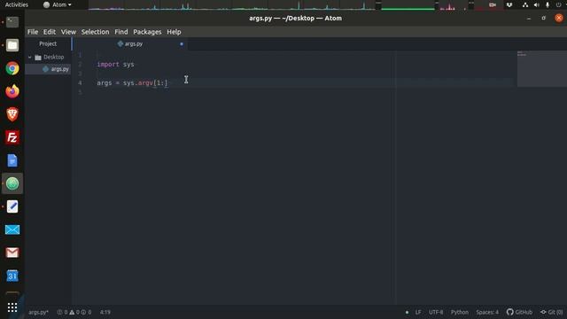Minimize the Atom window
The height and width of the screenshot is (319, 567).
point(529,18)
